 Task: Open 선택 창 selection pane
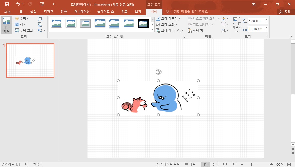pyautogui.click(x=195, y=30)
